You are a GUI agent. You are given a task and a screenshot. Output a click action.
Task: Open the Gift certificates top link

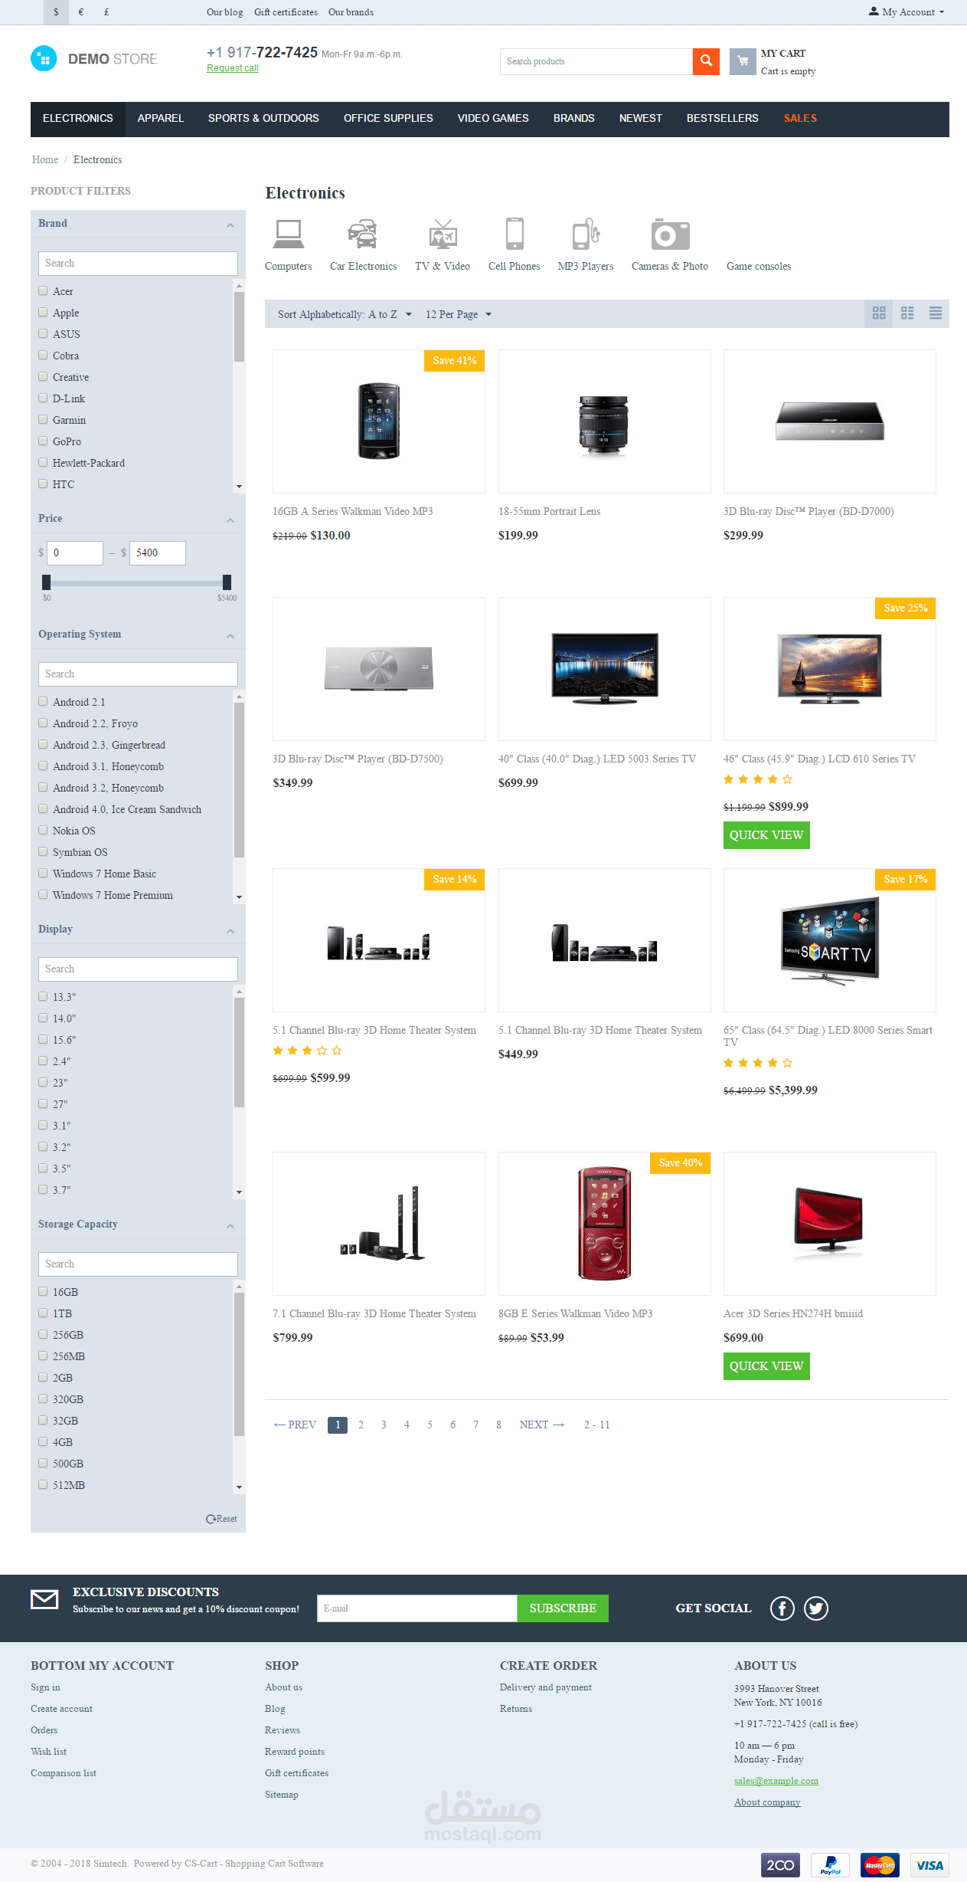click(x=286, y=12)
